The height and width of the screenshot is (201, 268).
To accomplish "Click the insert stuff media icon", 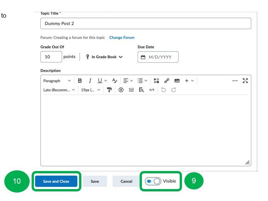I will pyautogui.click(x=156, y=81).
